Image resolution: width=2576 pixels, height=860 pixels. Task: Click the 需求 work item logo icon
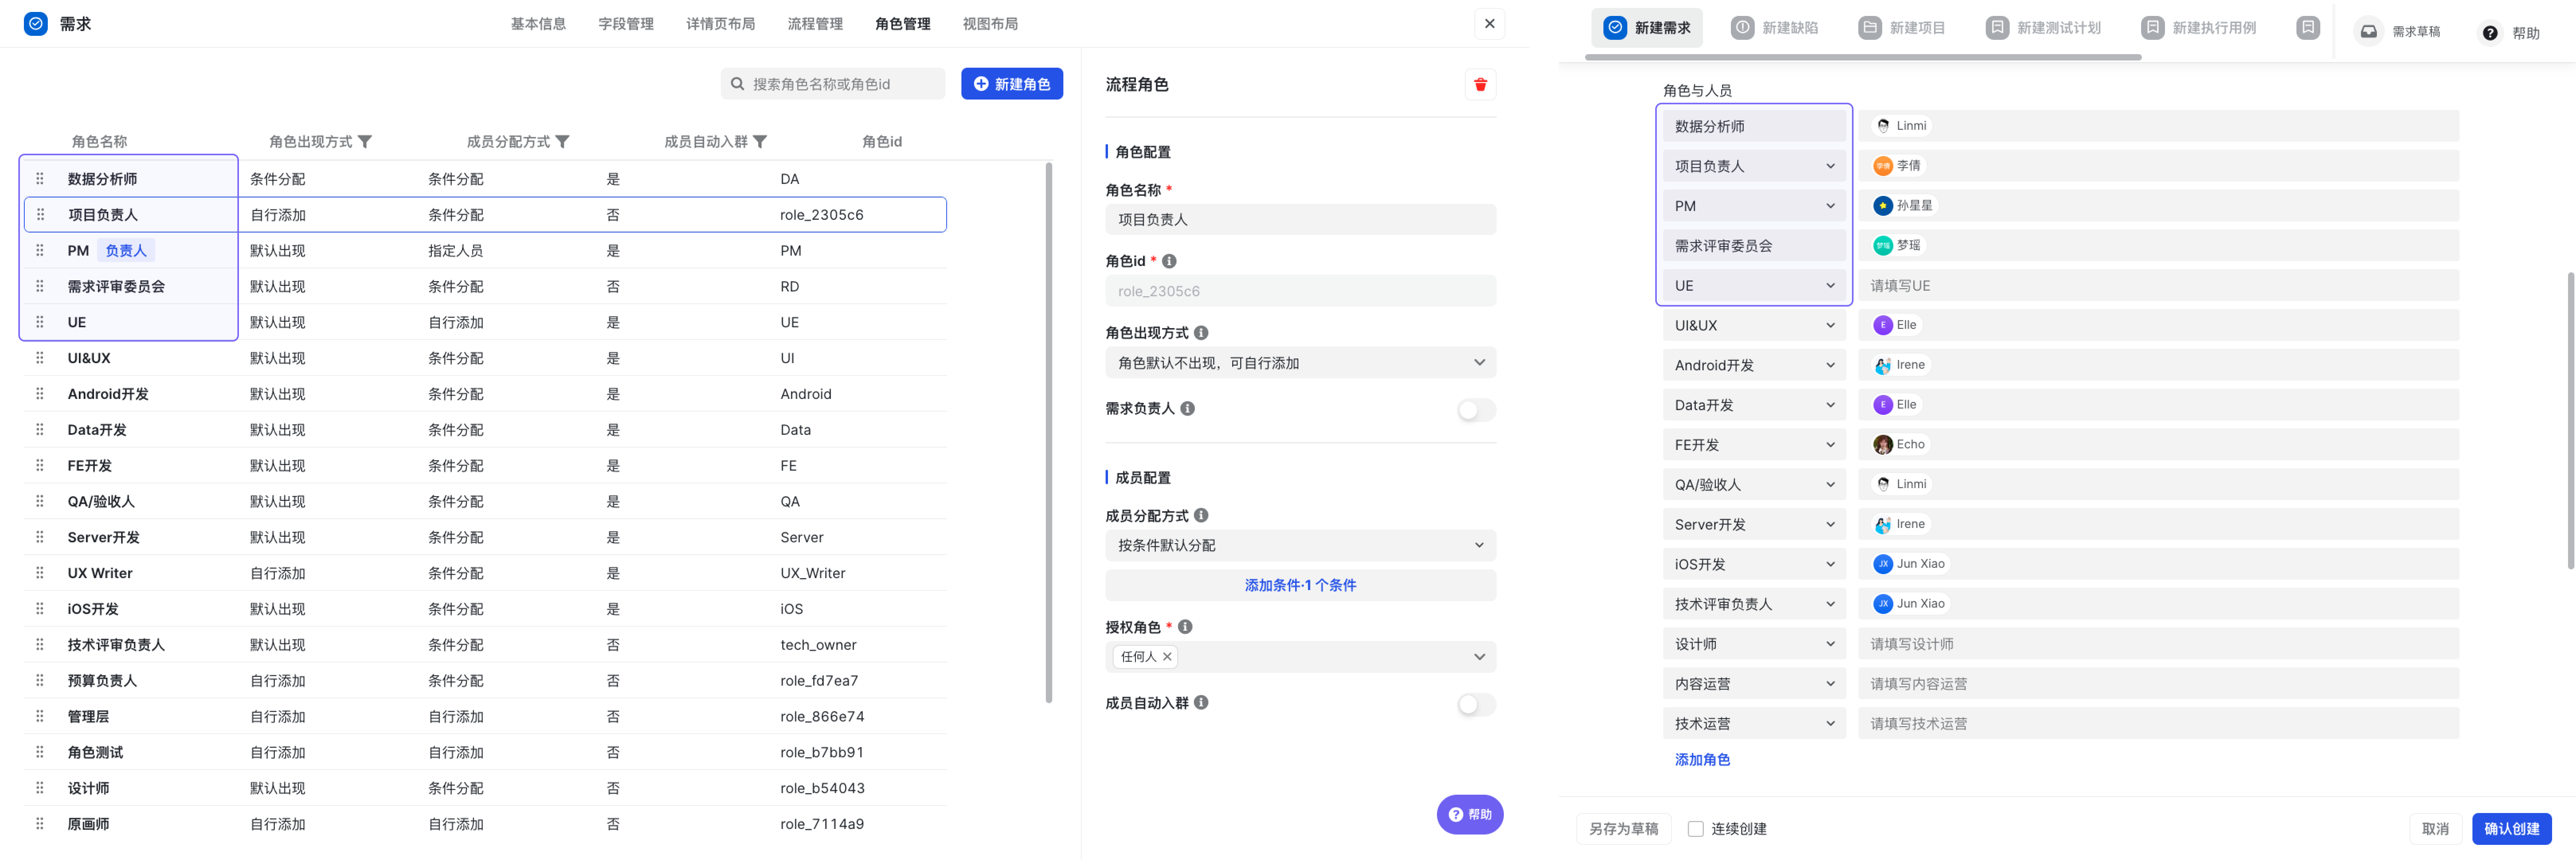click(x=35, y=23)
